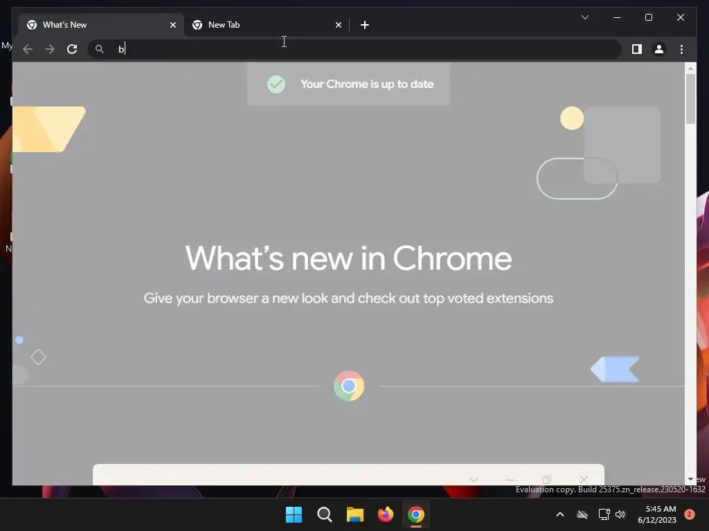Click Chrome icon in the taskbar

pos(416,514)
